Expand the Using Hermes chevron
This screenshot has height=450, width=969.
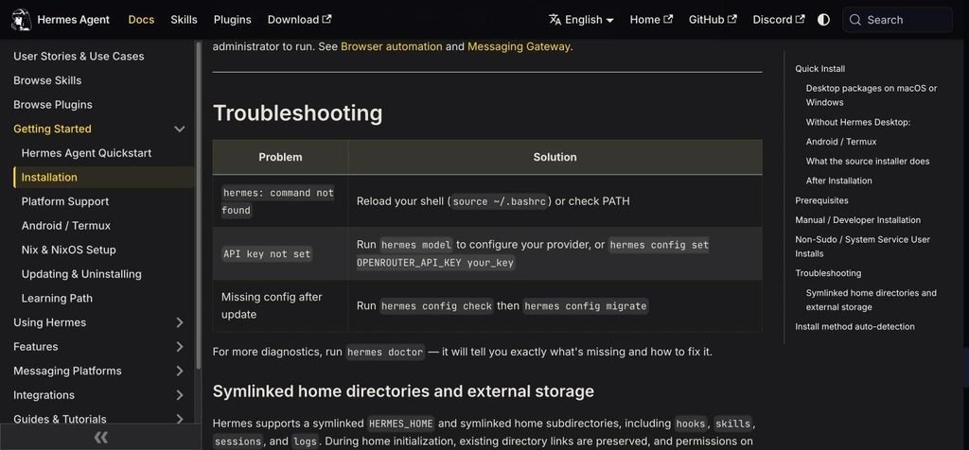coord(179,322)
